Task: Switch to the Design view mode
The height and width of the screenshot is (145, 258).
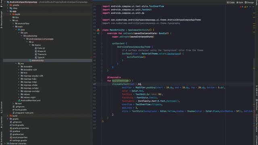Action: pyautogui.click(x=249, y=2)
